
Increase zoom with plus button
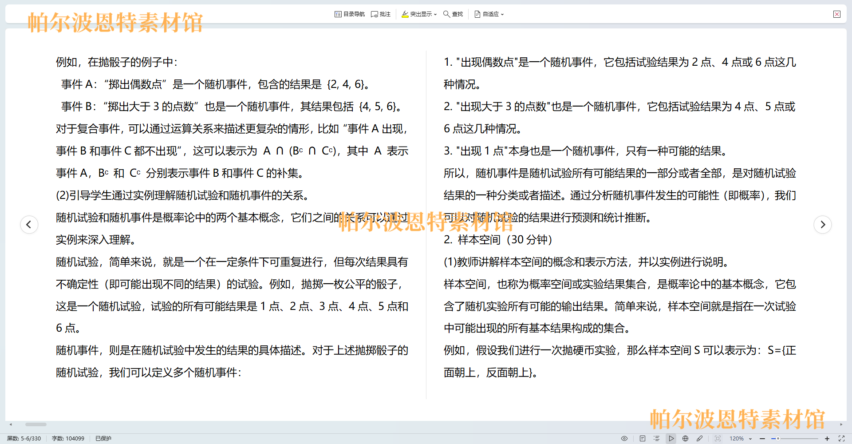(827, 439)
